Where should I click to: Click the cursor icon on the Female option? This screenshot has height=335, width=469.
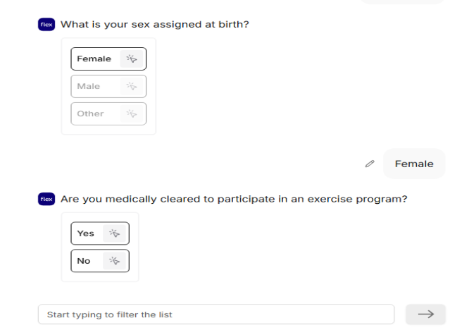131,59
